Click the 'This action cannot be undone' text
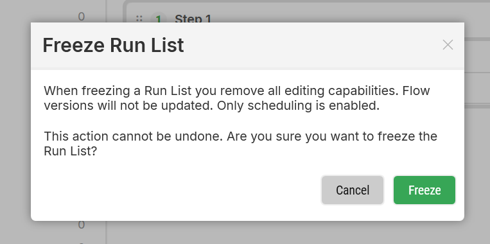Viewport: 490px width, 244px height. click(x=134, y=136)
